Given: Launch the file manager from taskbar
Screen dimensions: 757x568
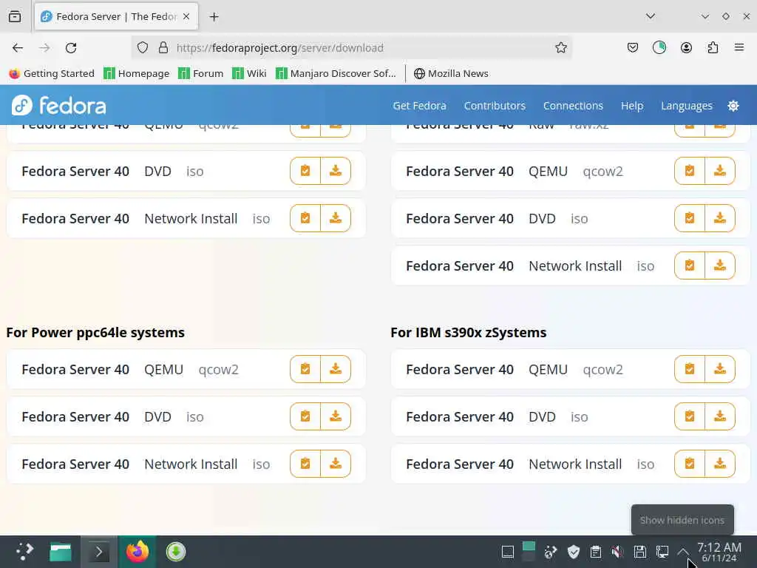Looking at the screenshot, I should [x=61, y=552].
